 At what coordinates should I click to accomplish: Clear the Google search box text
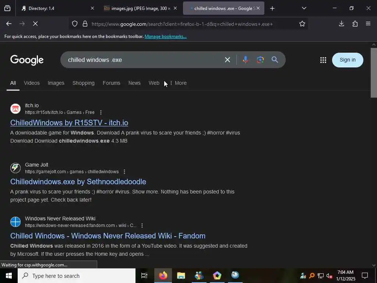click(228, 60)
